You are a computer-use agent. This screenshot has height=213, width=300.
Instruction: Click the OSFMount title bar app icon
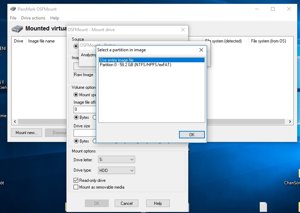tap(13, 9)
